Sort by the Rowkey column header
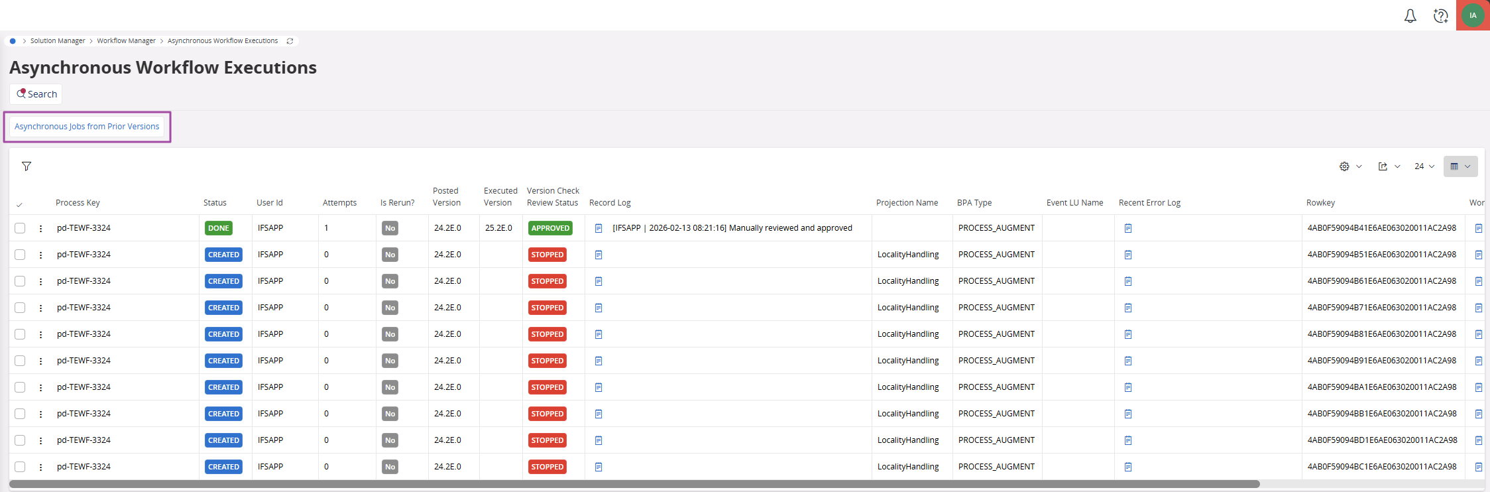This screenshot has width=1490, height=492. click(x=1320, y=203)
